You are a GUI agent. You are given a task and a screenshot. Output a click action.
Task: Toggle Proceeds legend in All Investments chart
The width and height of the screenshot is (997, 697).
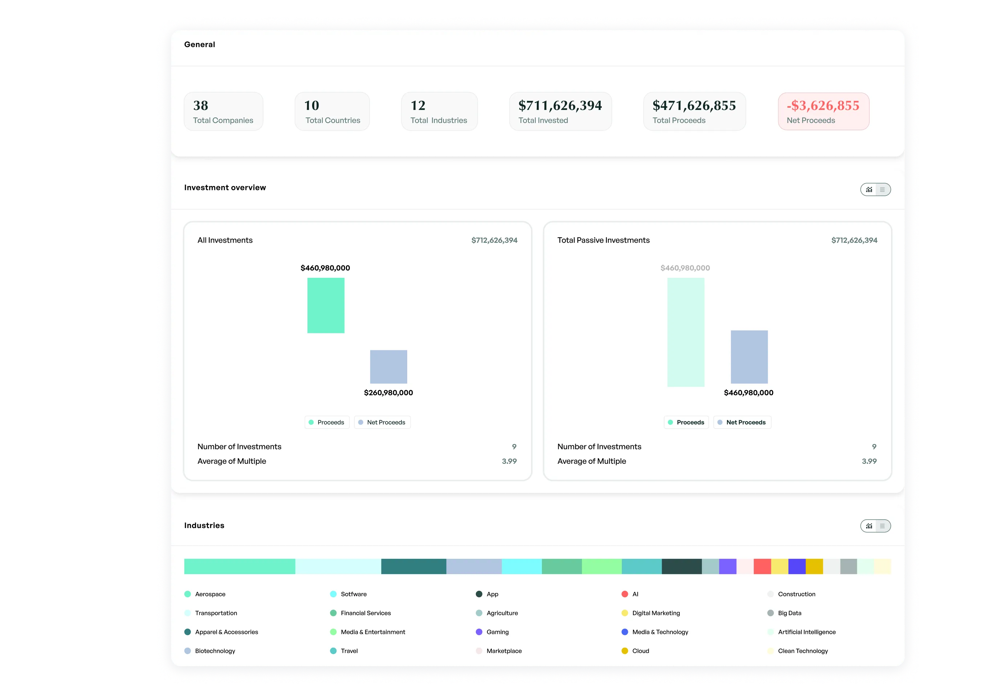(x=327, y=422)
